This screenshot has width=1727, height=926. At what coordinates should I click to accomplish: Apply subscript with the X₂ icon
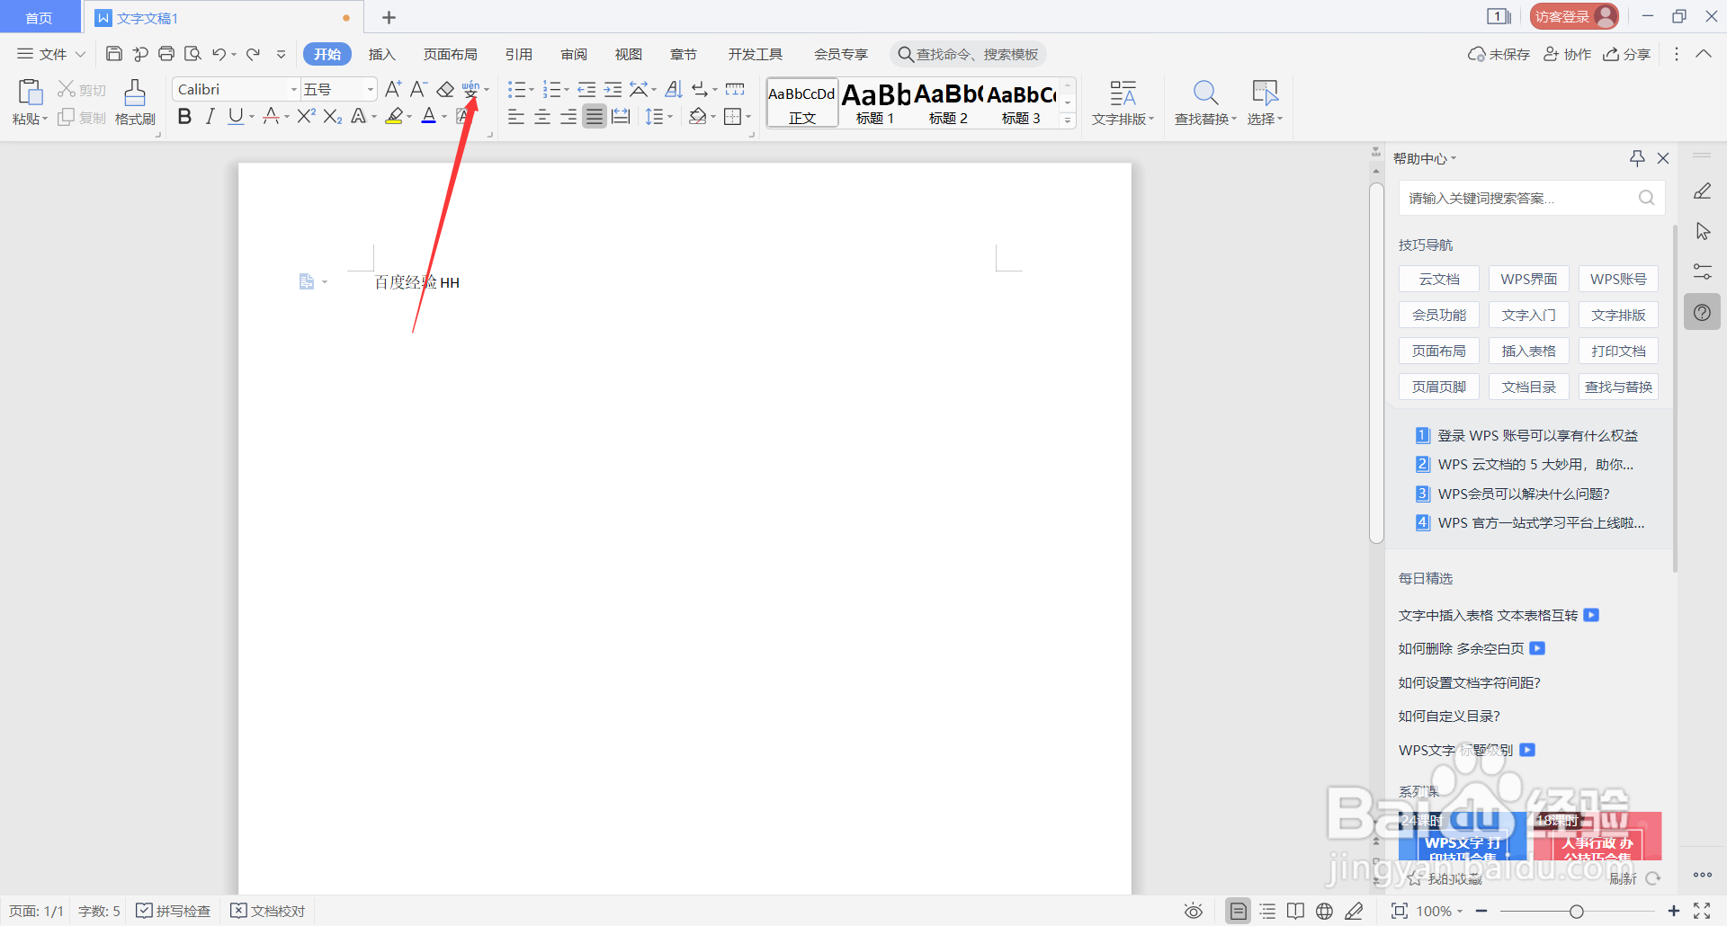[333, 116]
